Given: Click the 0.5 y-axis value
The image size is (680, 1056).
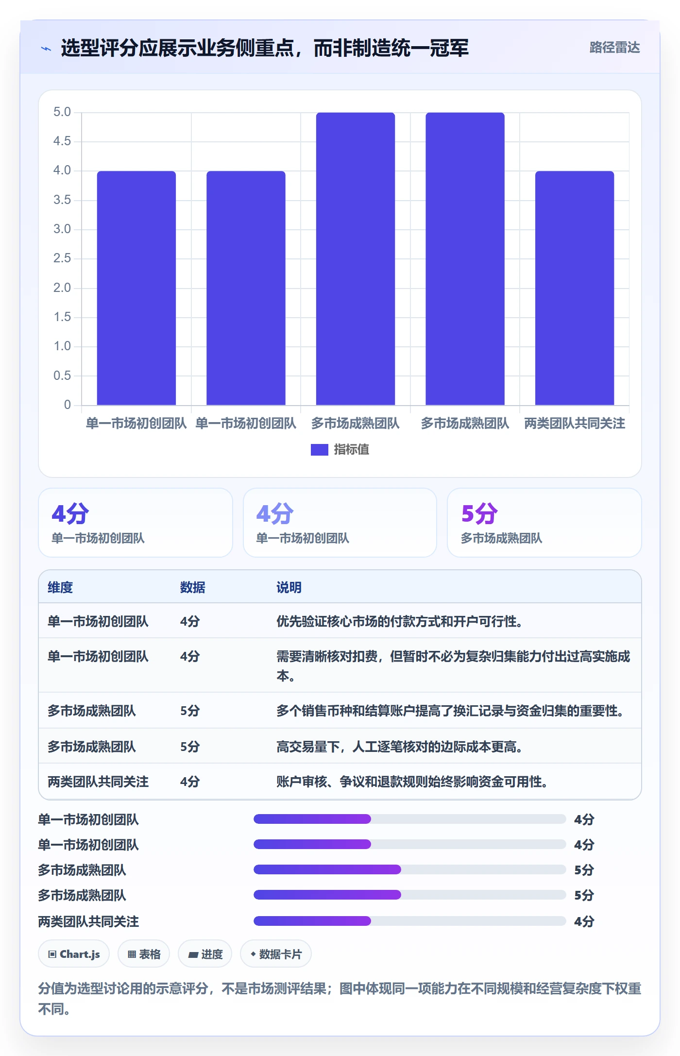Looking at the screenshot, I should (62, 375).
